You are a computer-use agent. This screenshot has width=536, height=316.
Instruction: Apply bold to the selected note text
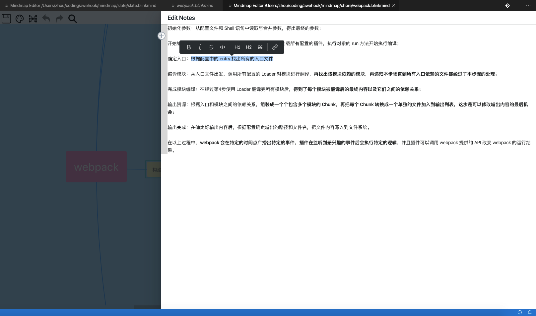tap(189, 47)
